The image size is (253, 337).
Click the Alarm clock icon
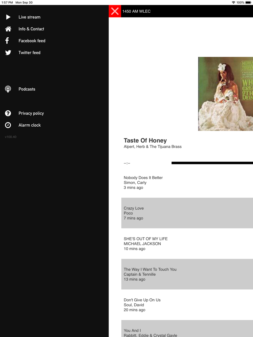click(x=8, y=125)
